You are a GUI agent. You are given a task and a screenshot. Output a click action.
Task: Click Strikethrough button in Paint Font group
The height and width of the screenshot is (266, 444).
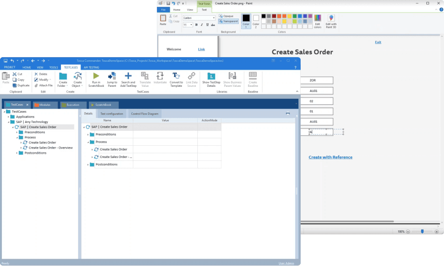pyautogui.click(x=213, y=25)
